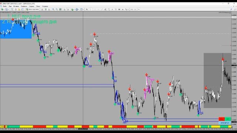Open the Terminal panel icon
The image size is (237, 133).
point(23,9)
